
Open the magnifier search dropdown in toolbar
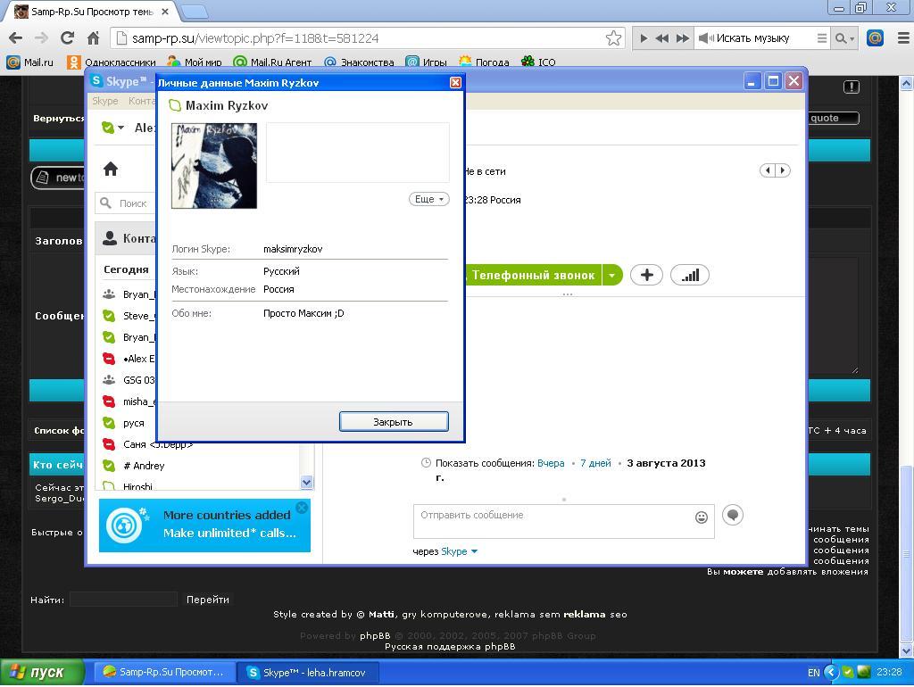click(844, 38)
